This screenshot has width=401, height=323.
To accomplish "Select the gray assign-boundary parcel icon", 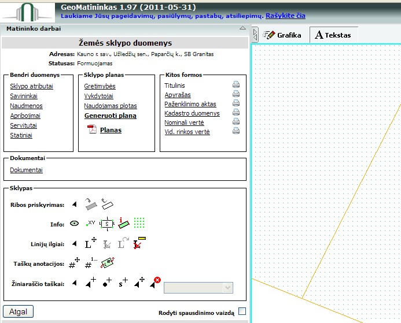I will pyautogui.click(x=91, y=205).
